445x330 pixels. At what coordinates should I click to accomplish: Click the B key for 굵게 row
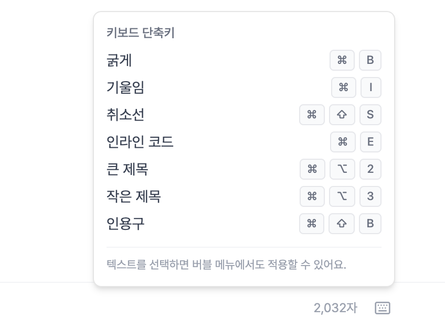(370, 60)
